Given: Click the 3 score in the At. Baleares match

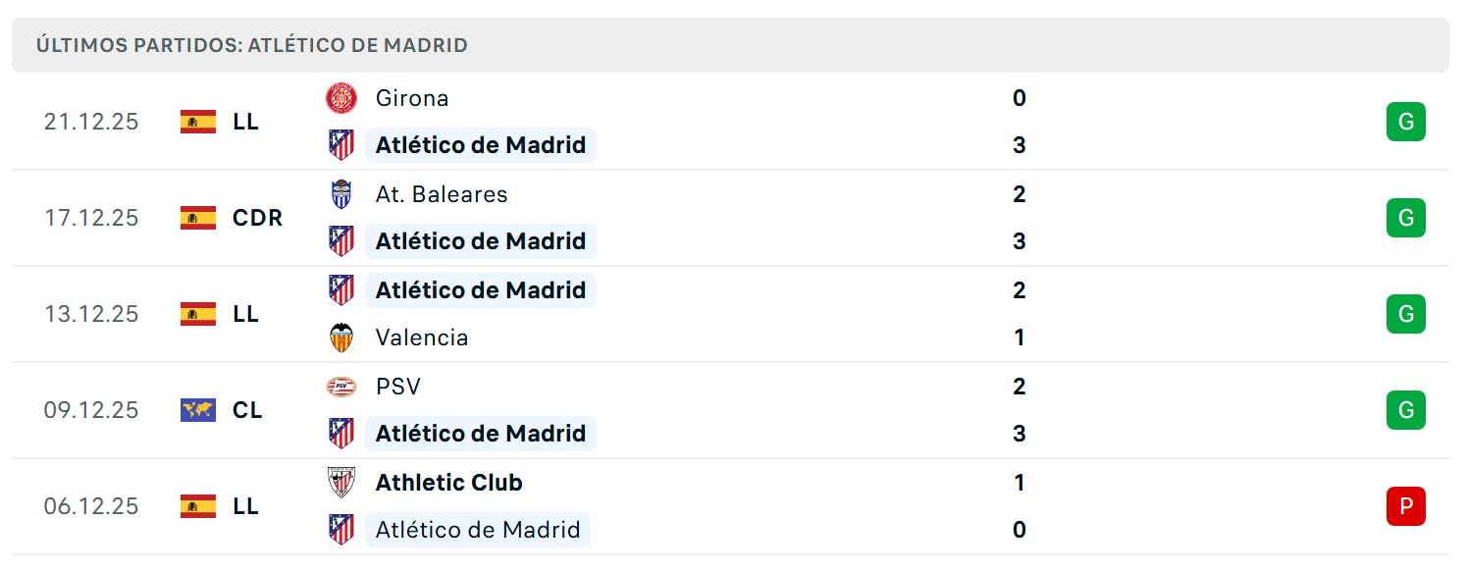Looking at the screenshot, I should click(1020, 241).
